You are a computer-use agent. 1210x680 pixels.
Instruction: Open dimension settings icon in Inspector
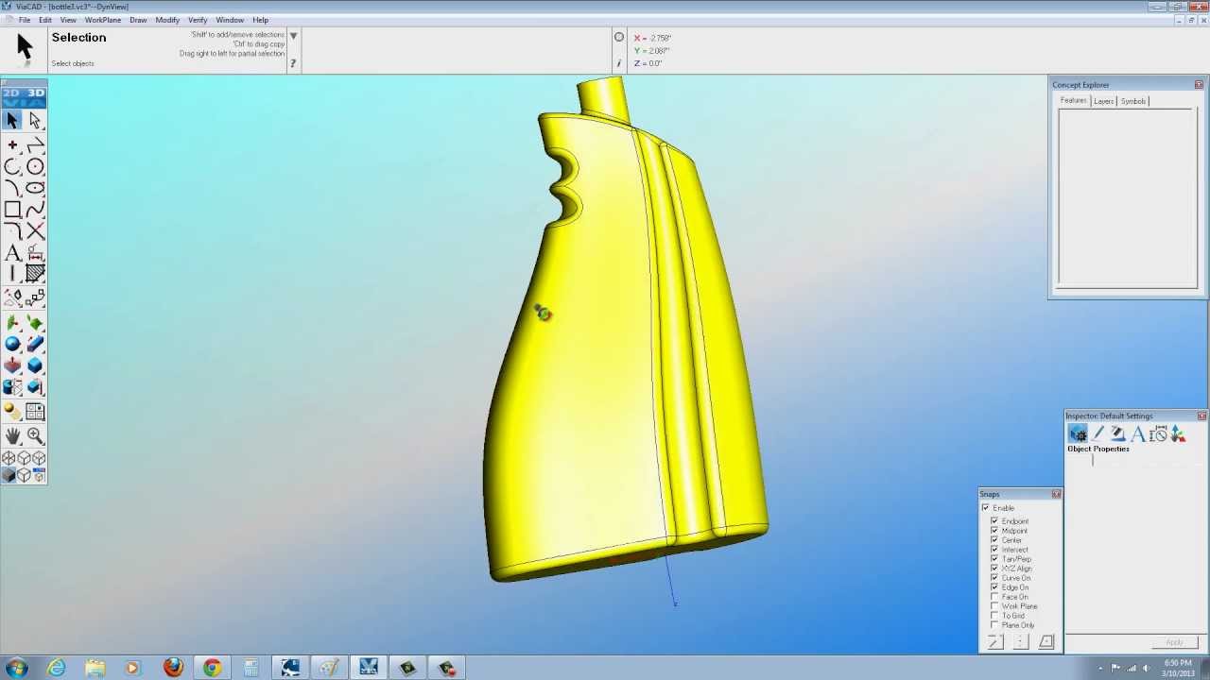[1158, 433]
